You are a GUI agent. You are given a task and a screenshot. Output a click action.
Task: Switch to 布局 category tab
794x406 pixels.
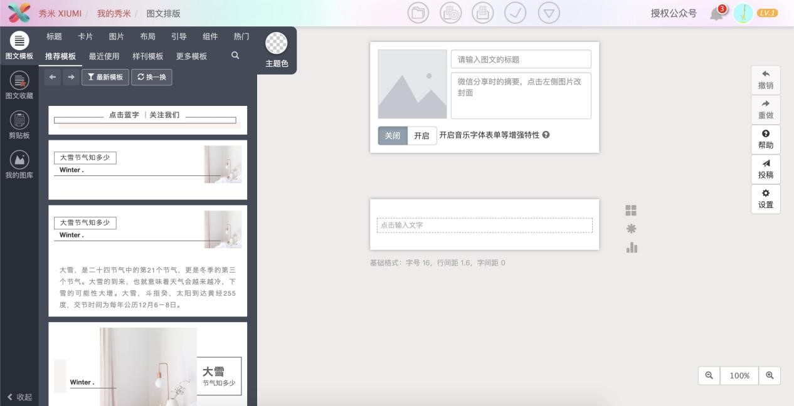148,37
